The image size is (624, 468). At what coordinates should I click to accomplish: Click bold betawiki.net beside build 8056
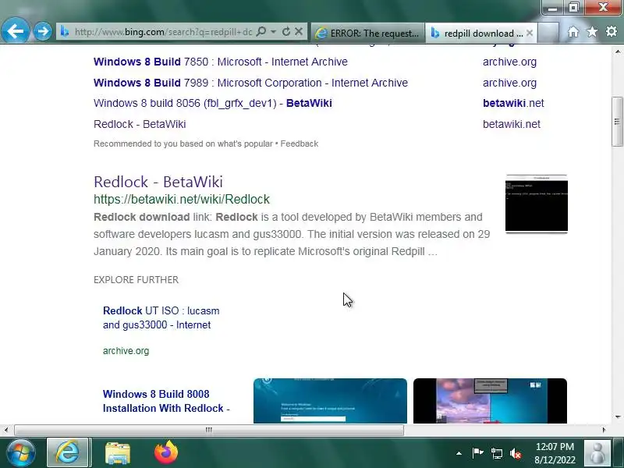pyautogui.click(x=513, y=103)
